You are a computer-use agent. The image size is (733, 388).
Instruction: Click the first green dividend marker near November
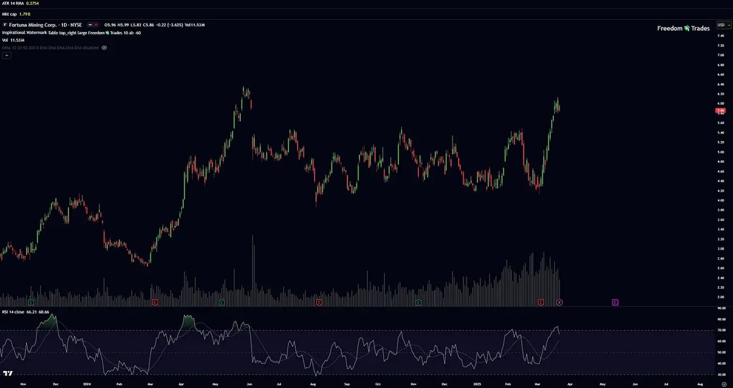(31, 302)
